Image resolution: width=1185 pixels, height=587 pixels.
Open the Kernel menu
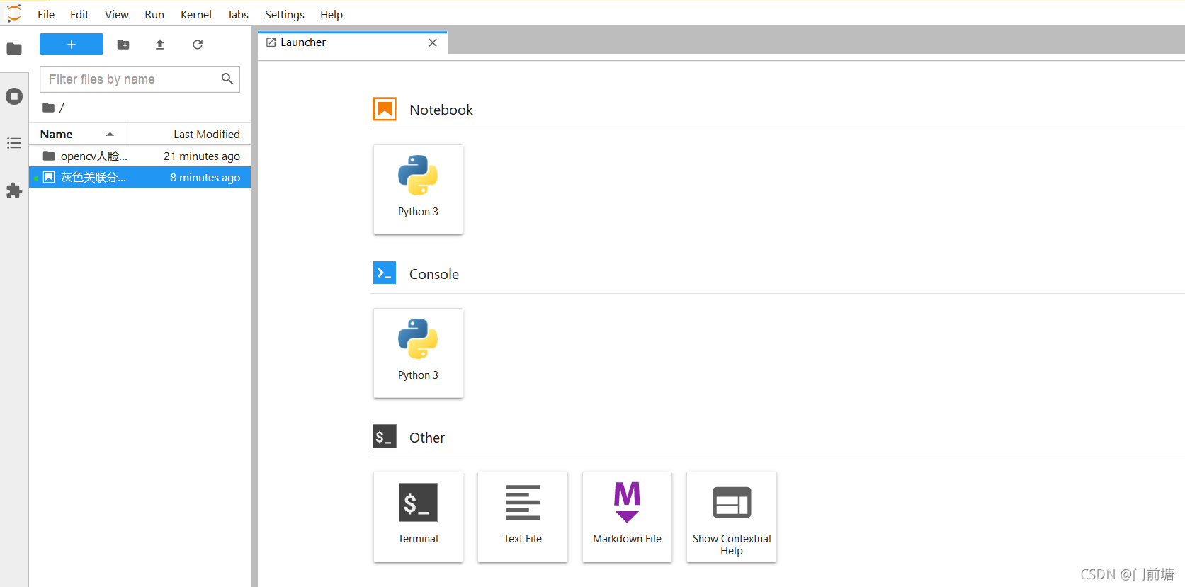(196, 14)
